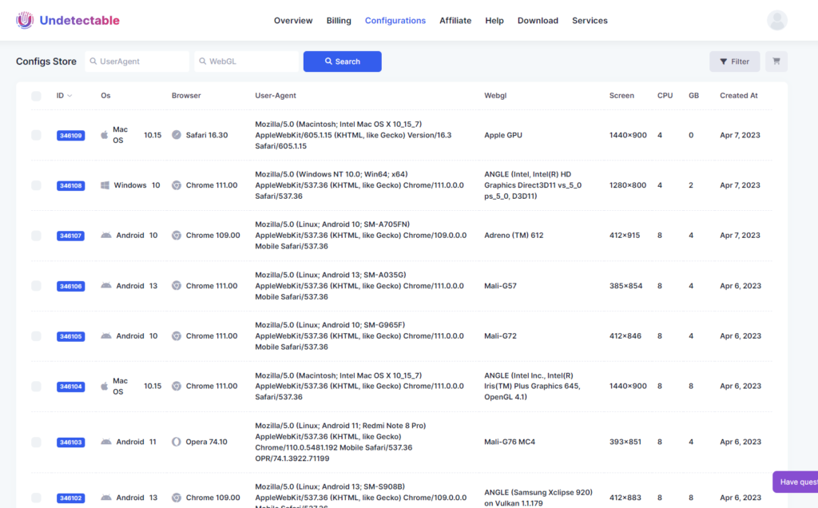Select the checkbox for config 346109
The width and height of the screenshot is (818, 508).
[x=36, y=135]
